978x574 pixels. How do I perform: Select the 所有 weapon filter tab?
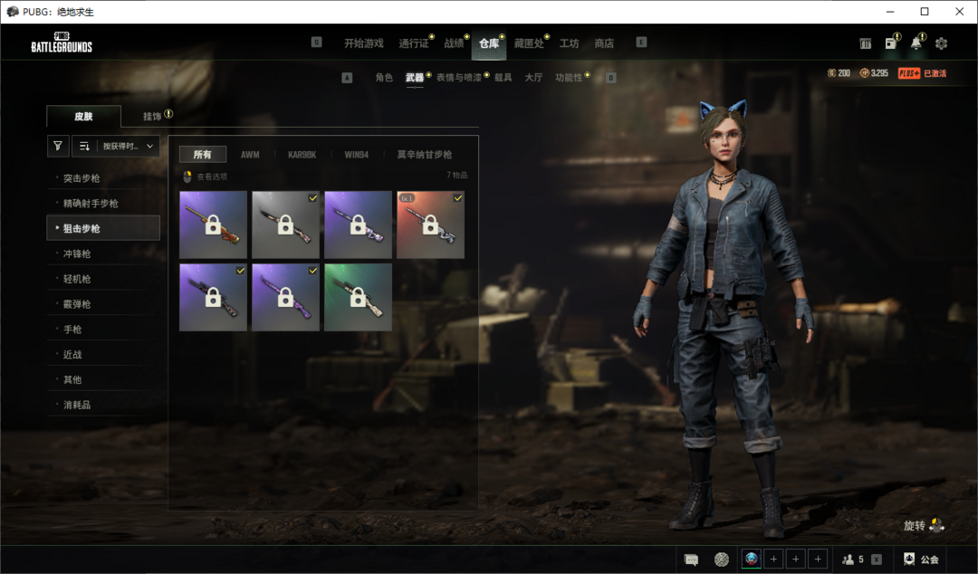(203, 155)
